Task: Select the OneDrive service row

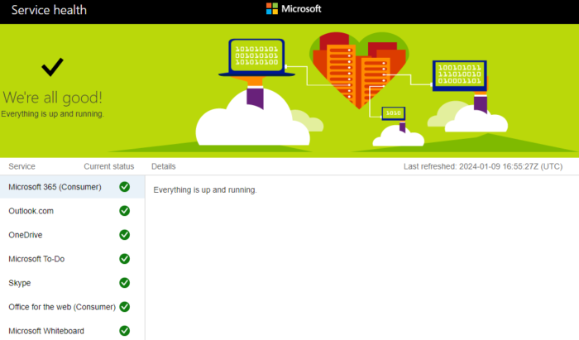Action: tap(73, 235)
